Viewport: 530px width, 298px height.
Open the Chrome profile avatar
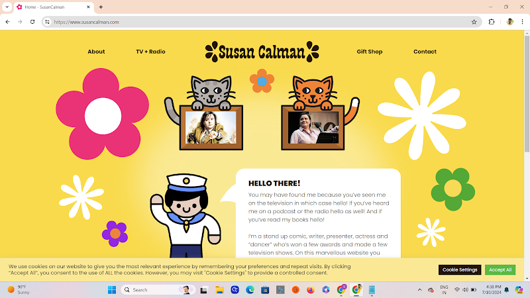[x=509, y=22]
